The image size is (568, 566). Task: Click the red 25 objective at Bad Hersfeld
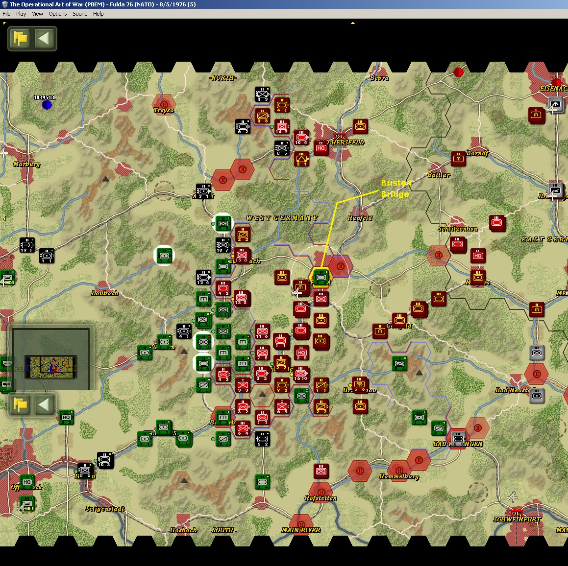(x=340, y=138)
